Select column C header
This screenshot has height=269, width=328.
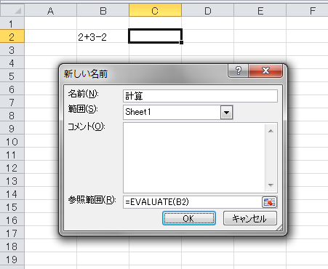155,10
